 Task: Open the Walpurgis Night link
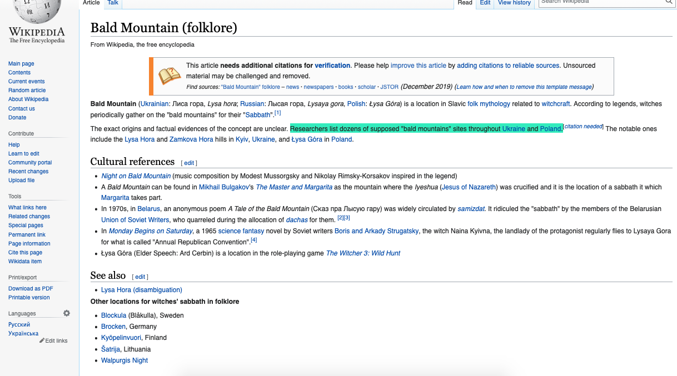click(125, 360)
